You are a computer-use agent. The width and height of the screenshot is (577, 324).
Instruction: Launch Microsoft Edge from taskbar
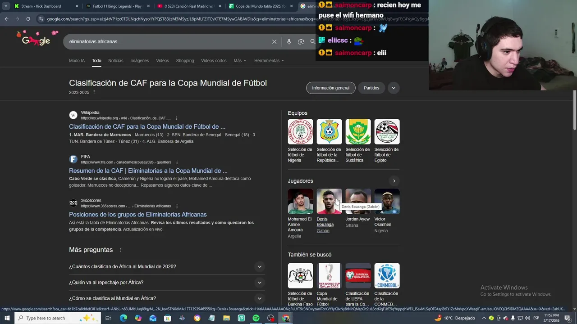tap(123, 318)
